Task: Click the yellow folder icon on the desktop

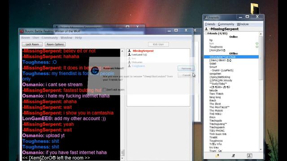Action: (x=254, y=8)
